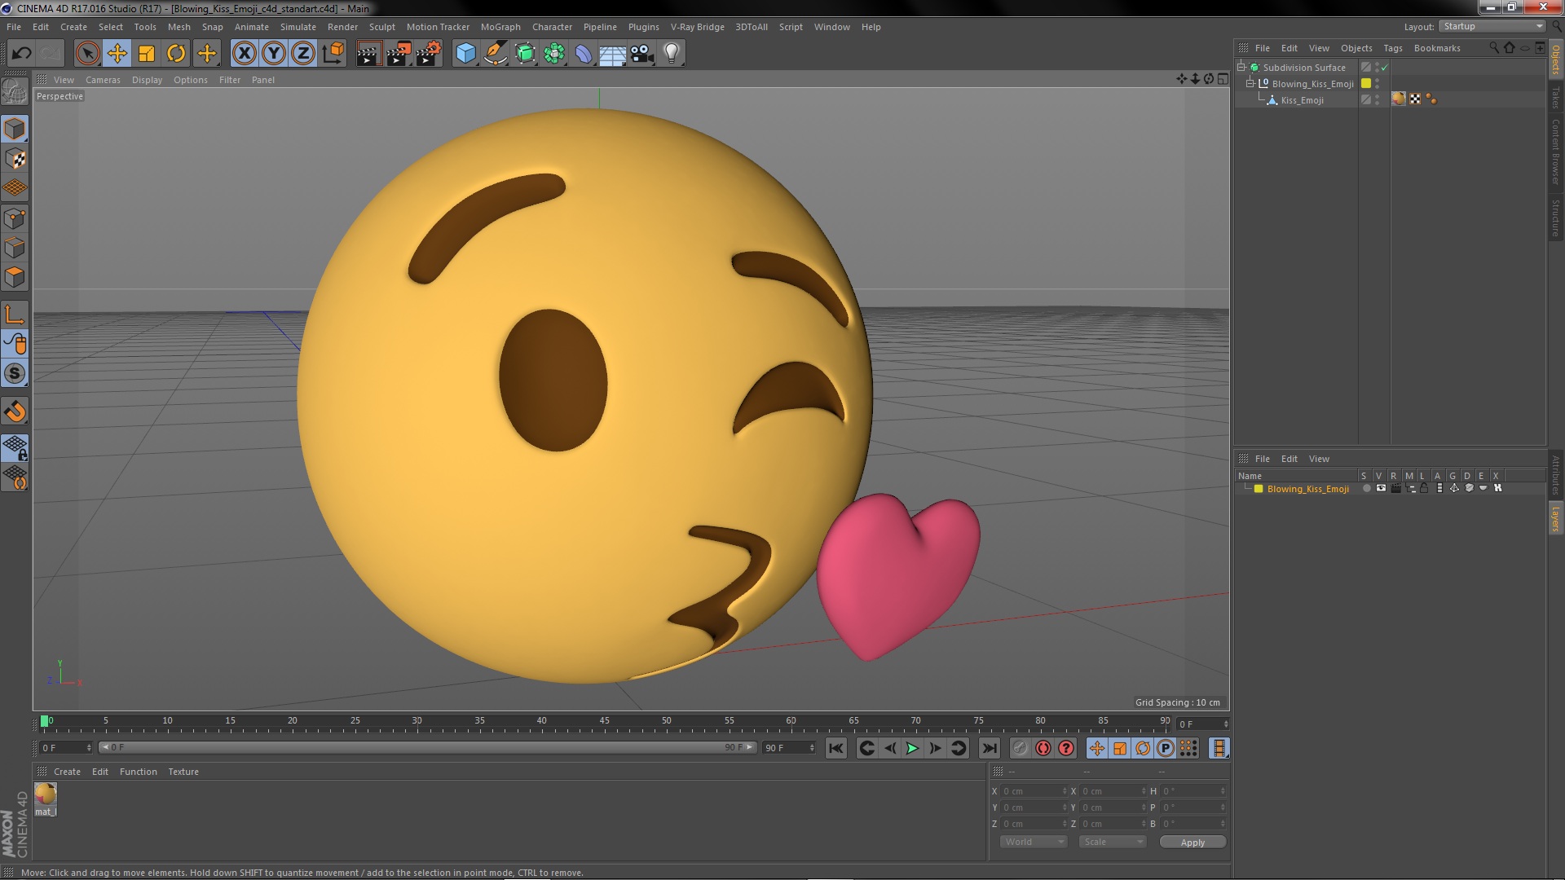Click the Floor environment icon

[x=612, y=54]
